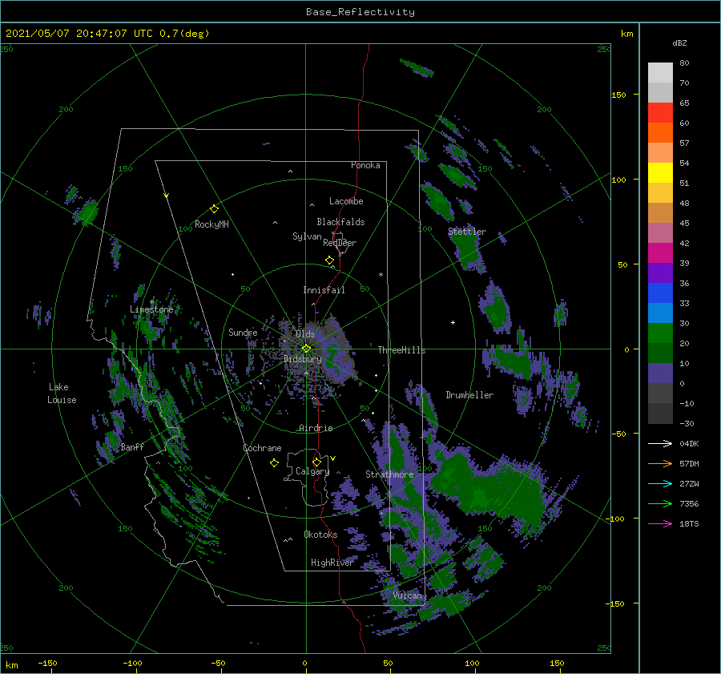Click the 04DK legend label
The width and height of the screenshot is (721, 674).
689,443
